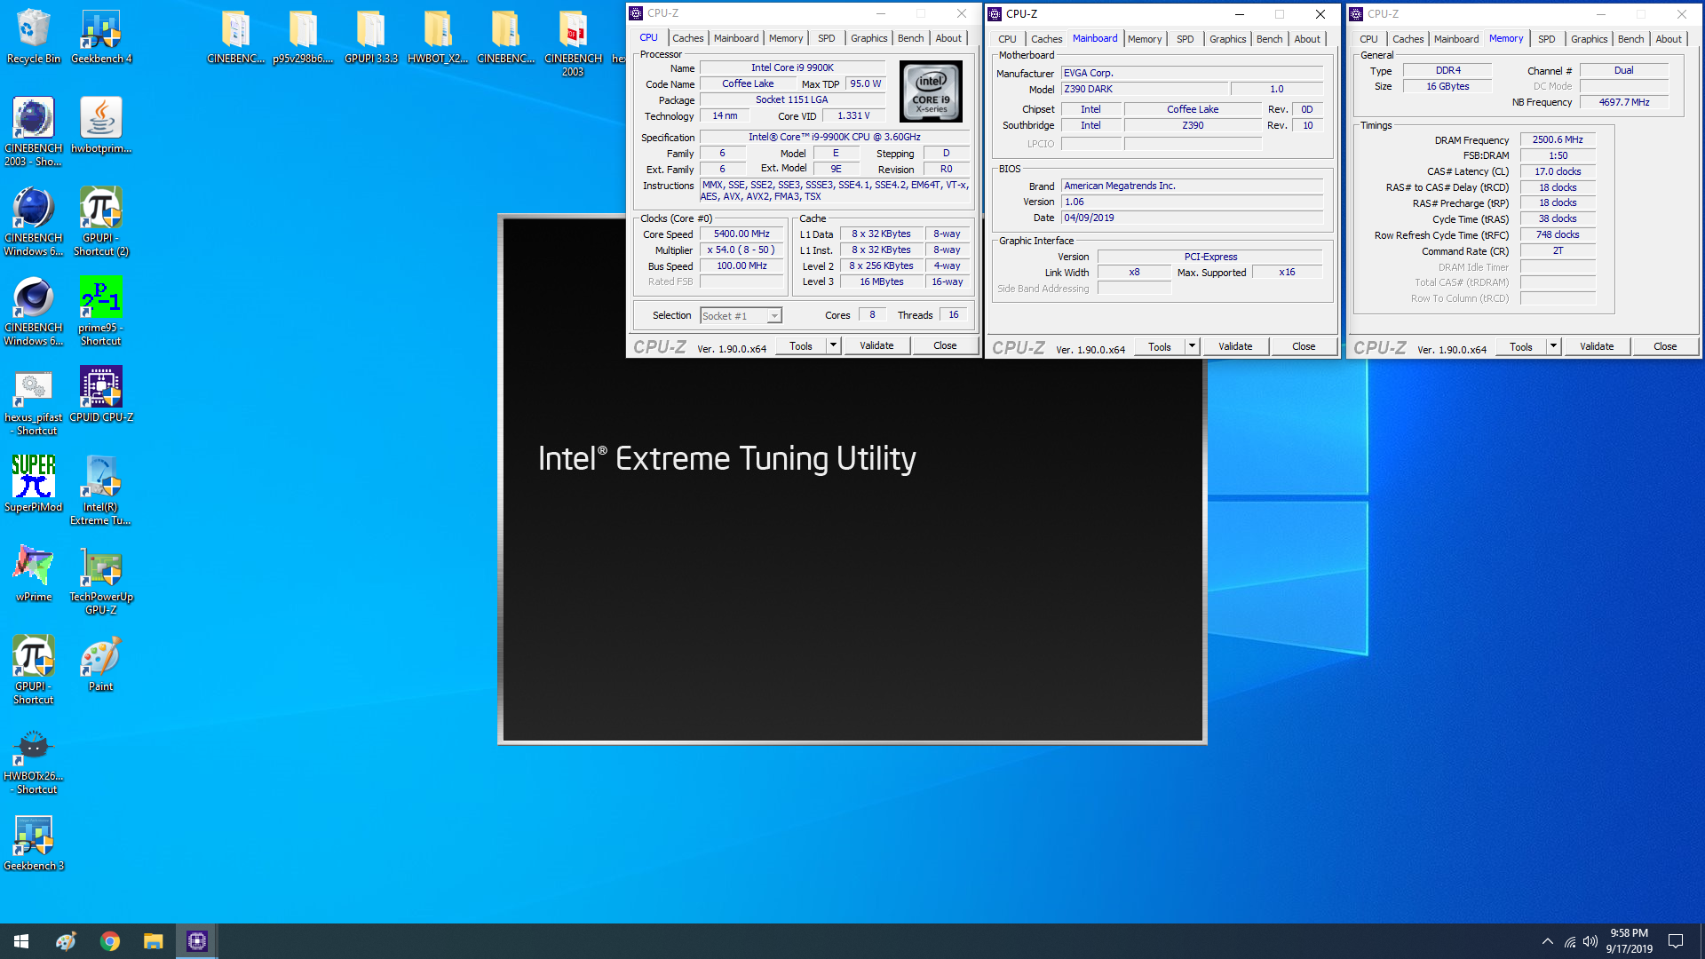Open the CINEBENCH 2003 shortcut icon

(34, 131)
